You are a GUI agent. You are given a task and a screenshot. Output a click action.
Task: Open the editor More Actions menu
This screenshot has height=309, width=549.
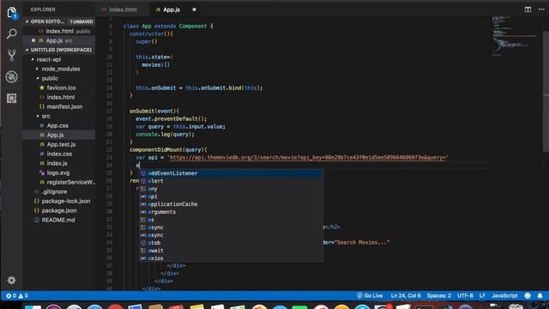pyautogui.click(x=541, y=9)
